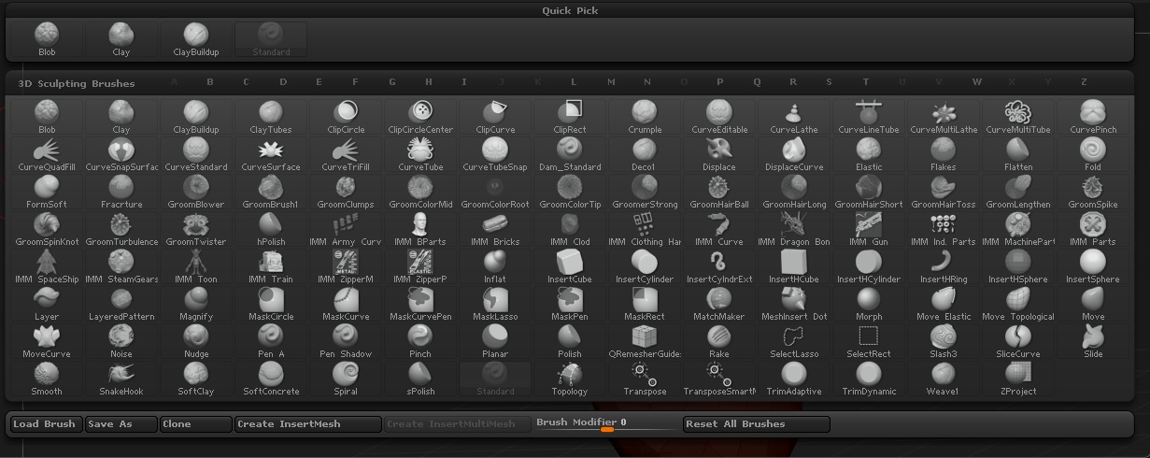Viewport: 1150px width, 458px height.
Task: Choose the Spiral brush
Action: (x=346, y=379)
